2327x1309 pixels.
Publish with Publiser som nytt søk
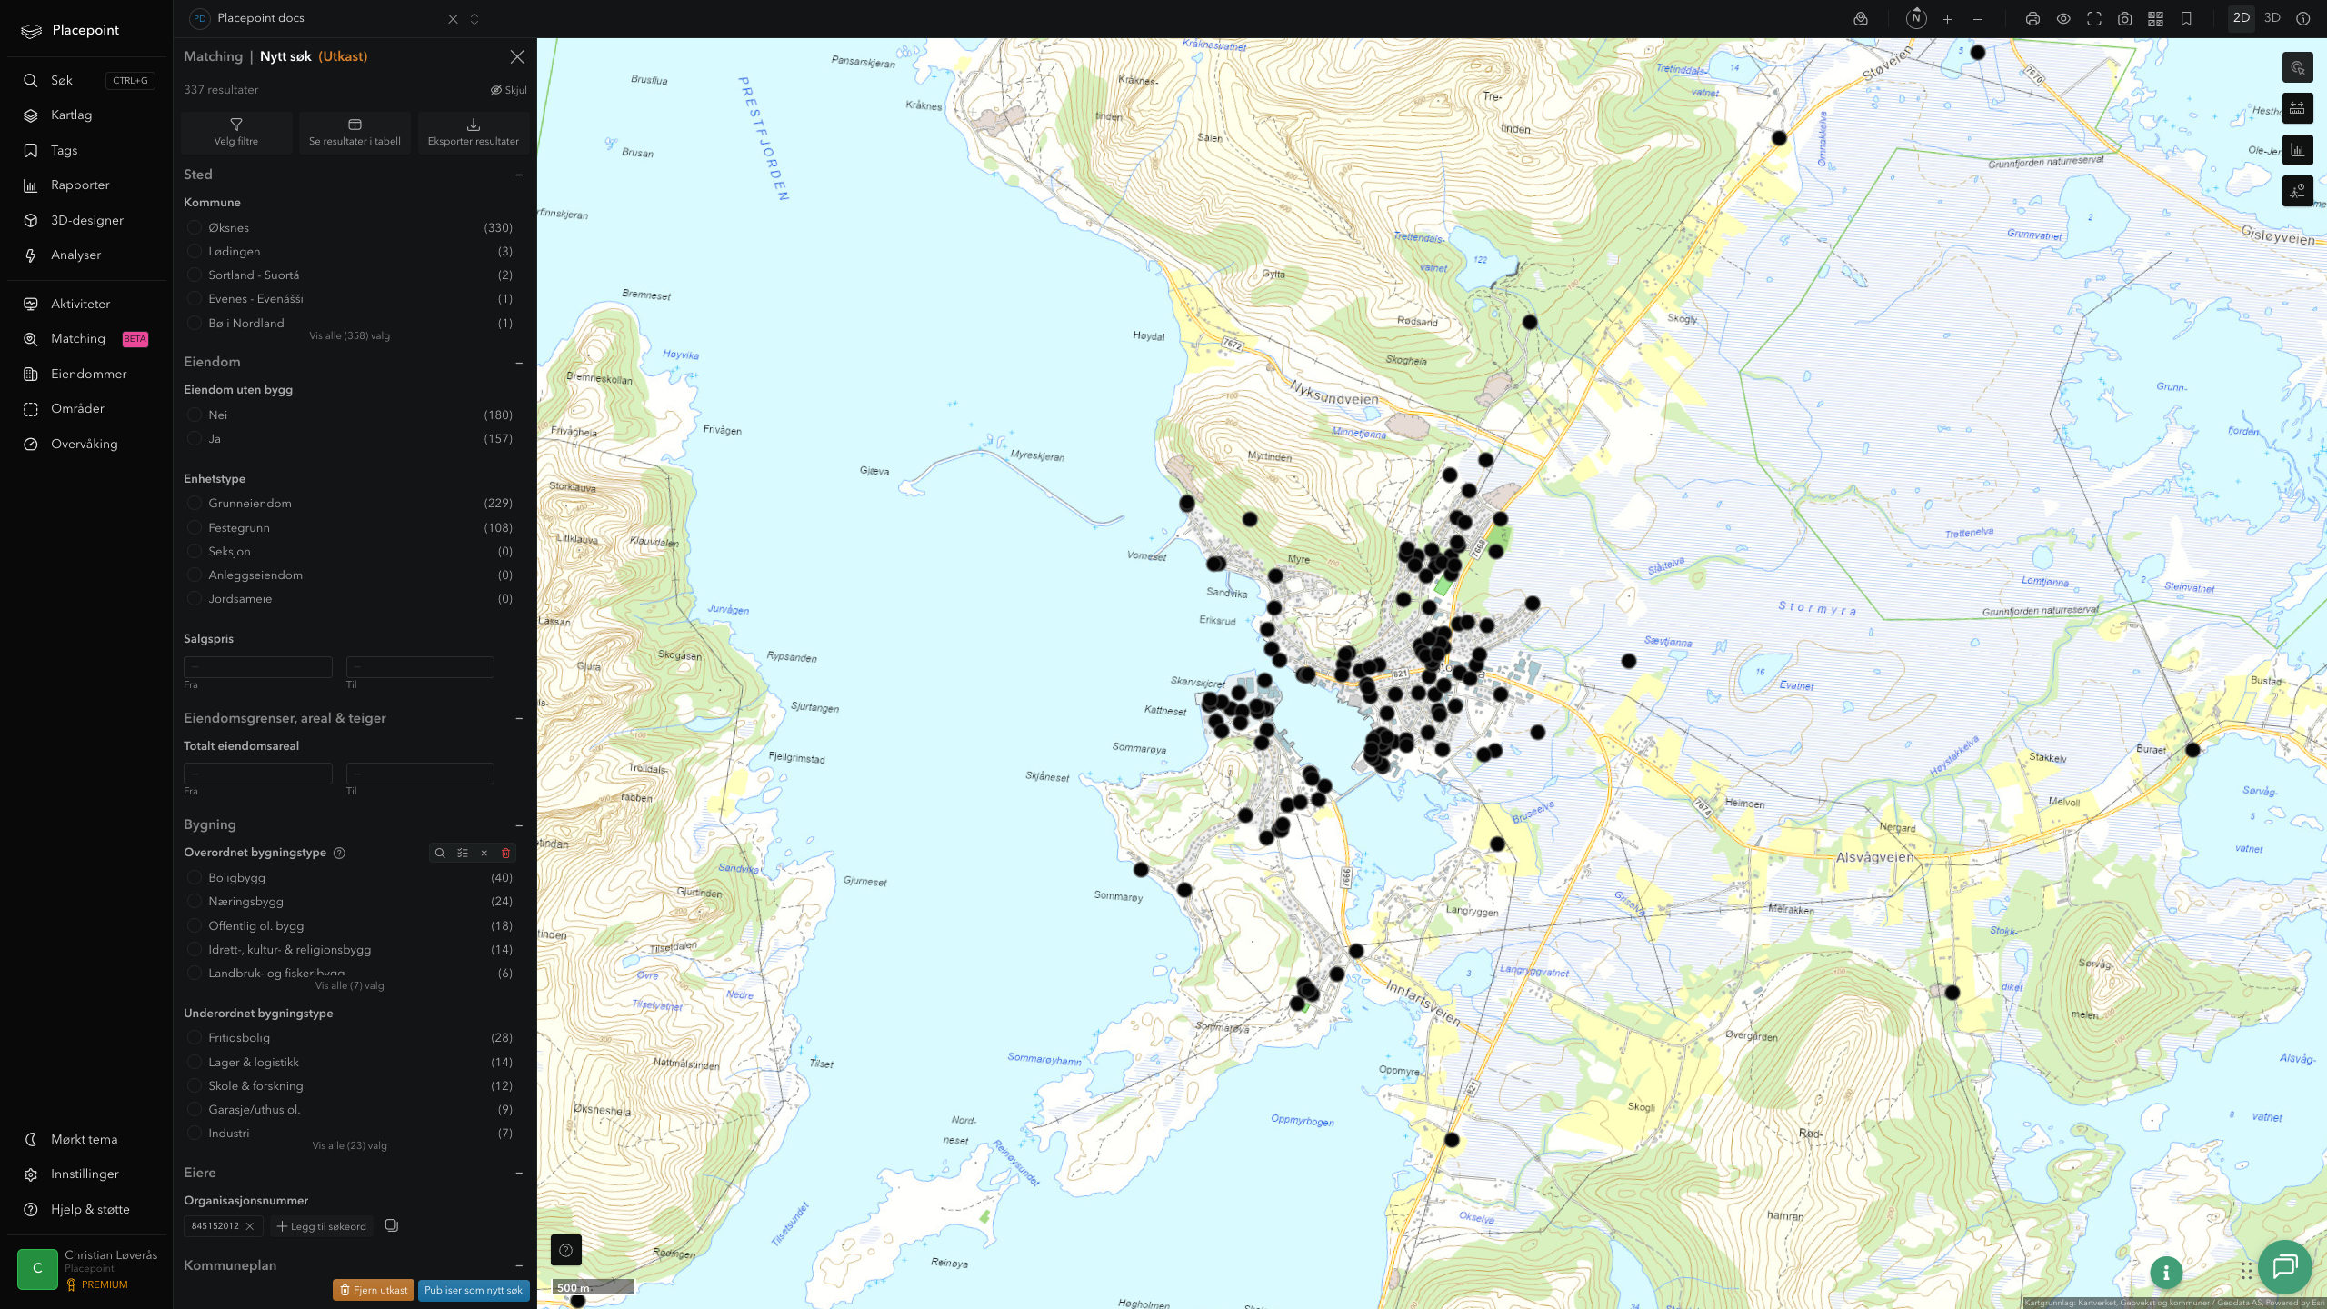coord(474,1290)
